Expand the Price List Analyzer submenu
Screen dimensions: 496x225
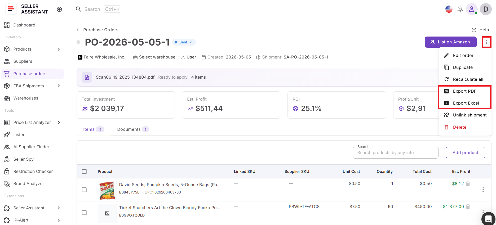[x=59, y=123]
